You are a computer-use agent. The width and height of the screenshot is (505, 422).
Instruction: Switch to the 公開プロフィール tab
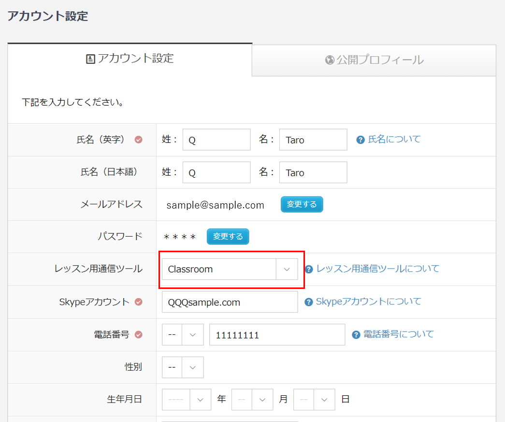tap(374, 60)
